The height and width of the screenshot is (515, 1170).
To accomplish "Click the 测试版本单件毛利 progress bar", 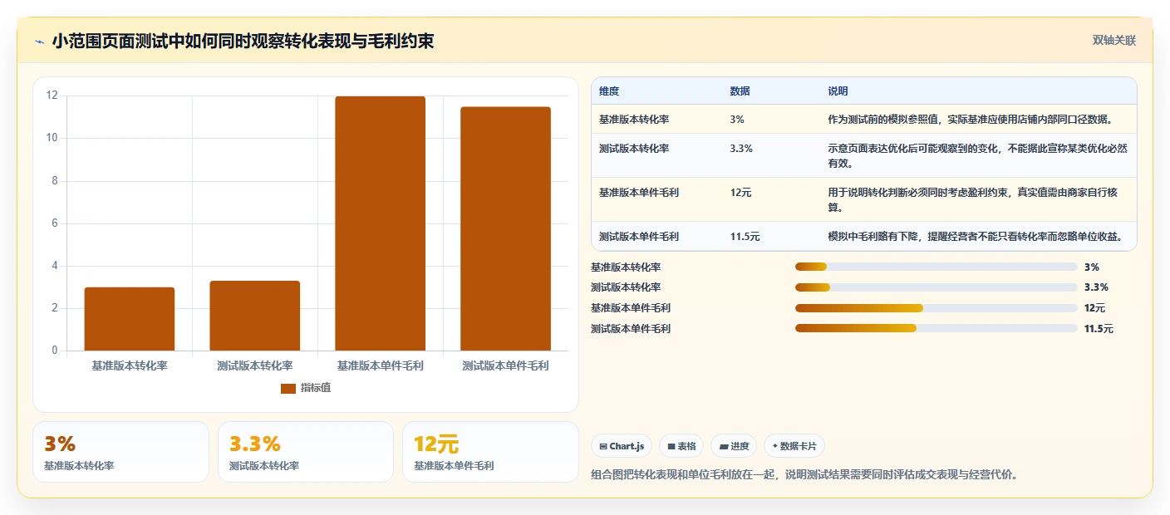I will (x=936, y=328).
